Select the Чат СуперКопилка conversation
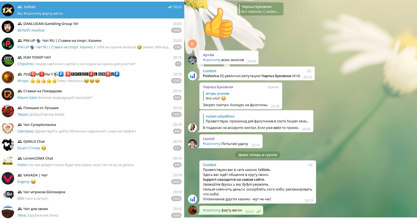This screenshot has height=219, width=417. (92, 128)
